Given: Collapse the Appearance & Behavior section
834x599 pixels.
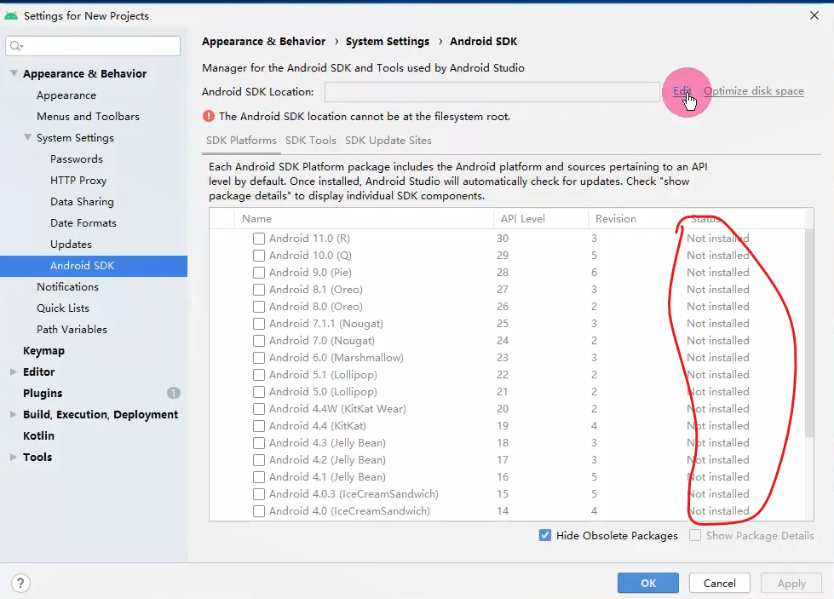Looking at the screenshot, I should point(14,73).
